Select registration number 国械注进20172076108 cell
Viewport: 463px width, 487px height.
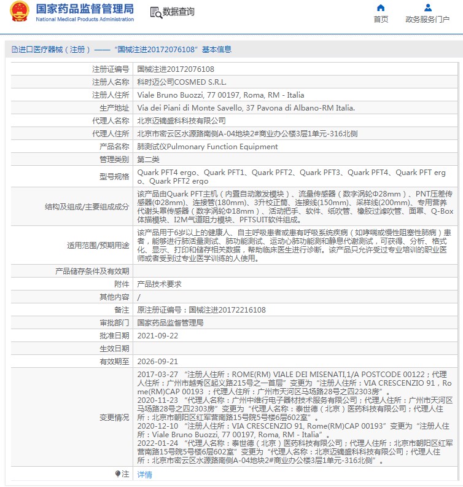176,69
